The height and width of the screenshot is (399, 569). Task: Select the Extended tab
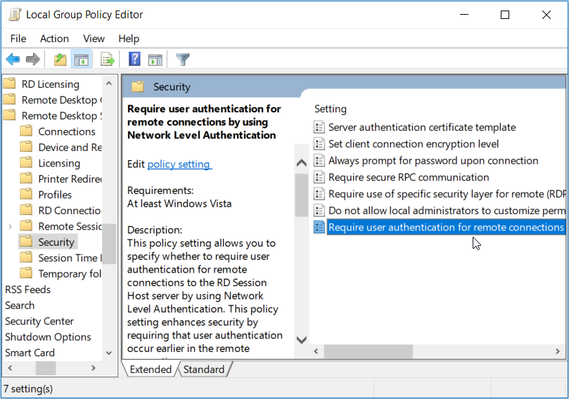tap(151, 369)
